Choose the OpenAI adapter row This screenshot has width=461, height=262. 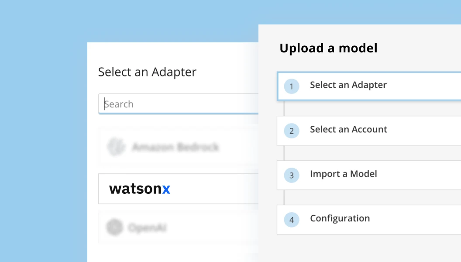coord(175,228)
